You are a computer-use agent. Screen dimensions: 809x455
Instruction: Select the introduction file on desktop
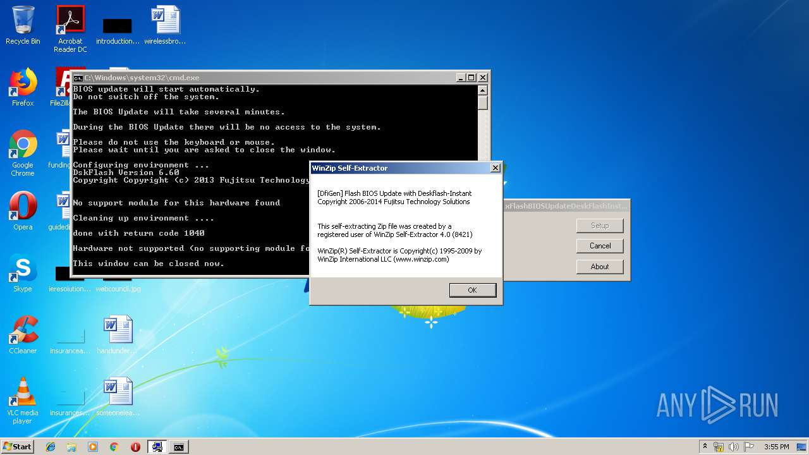coord(118,28)
